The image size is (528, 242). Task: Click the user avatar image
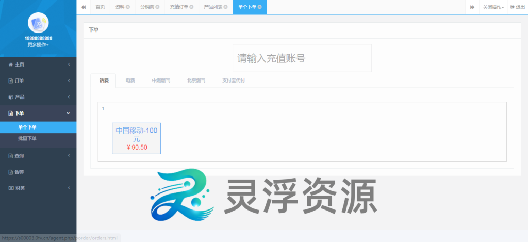(x=38, y=23)
